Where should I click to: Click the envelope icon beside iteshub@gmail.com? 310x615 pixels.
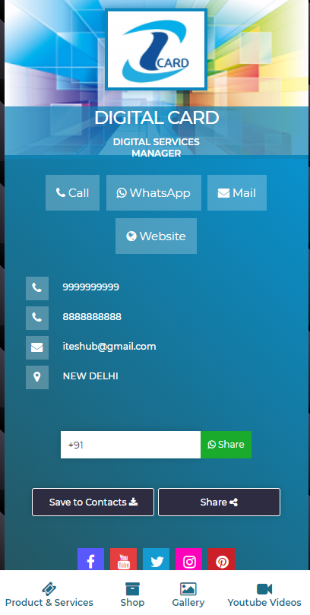pos(37,347)
